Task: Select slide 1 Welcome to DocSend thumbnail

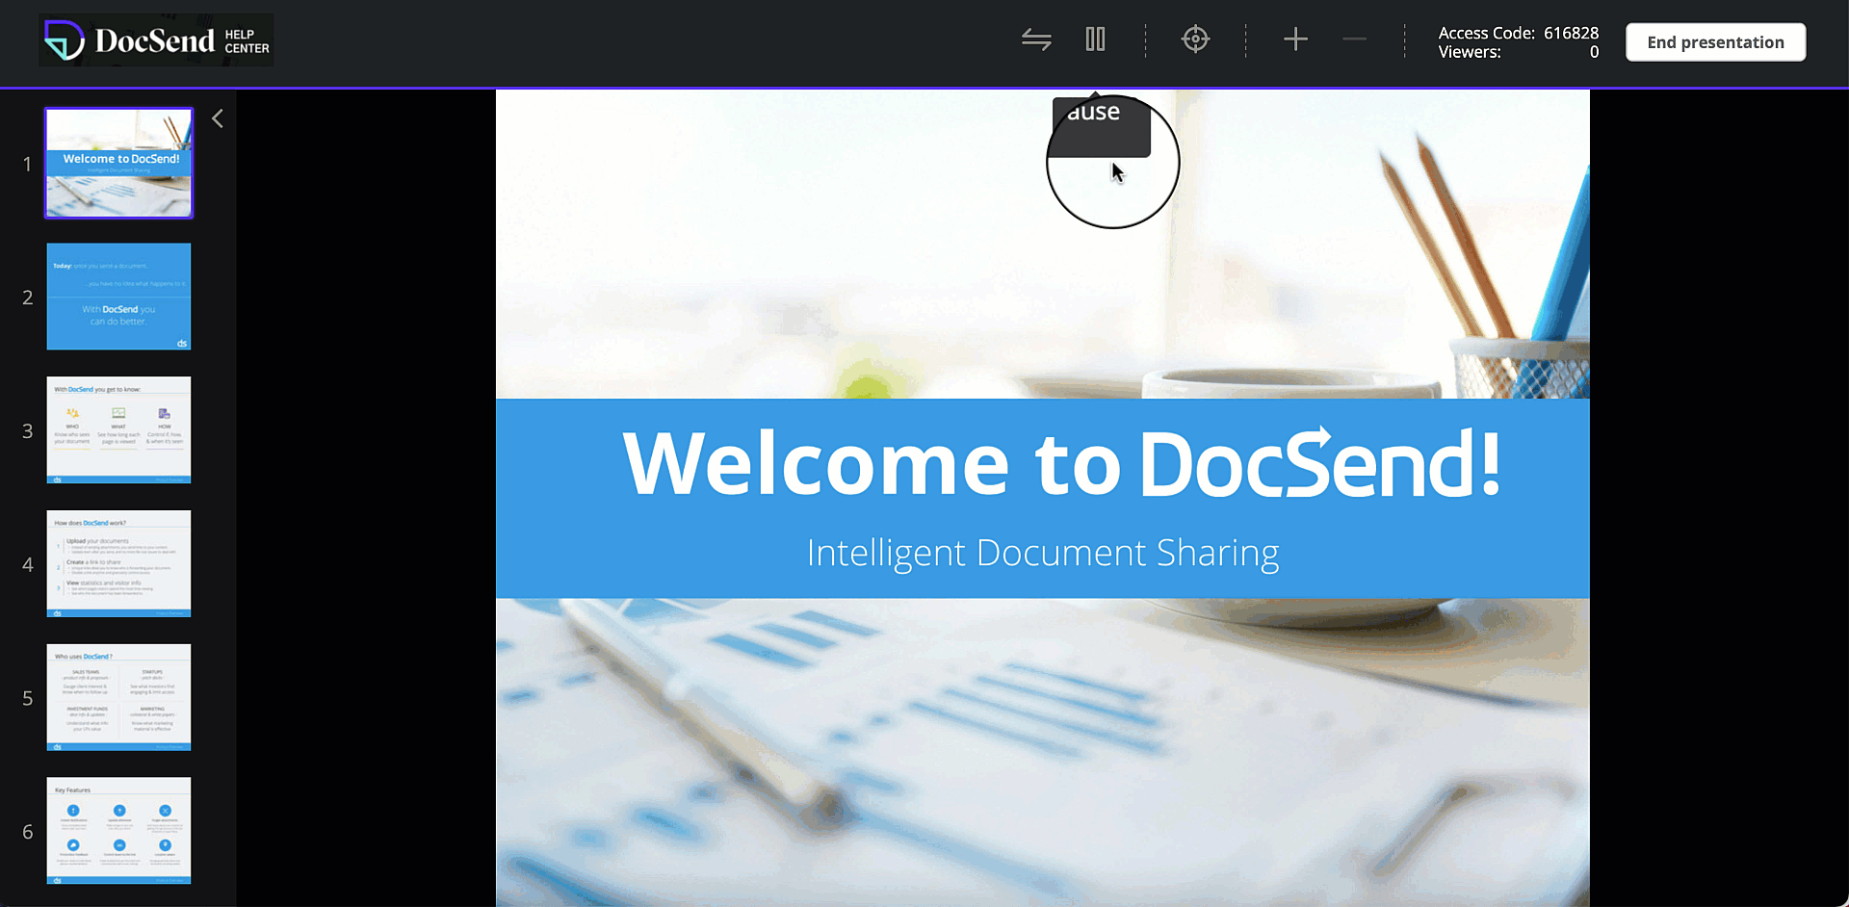Action: [x=118, y=163]
